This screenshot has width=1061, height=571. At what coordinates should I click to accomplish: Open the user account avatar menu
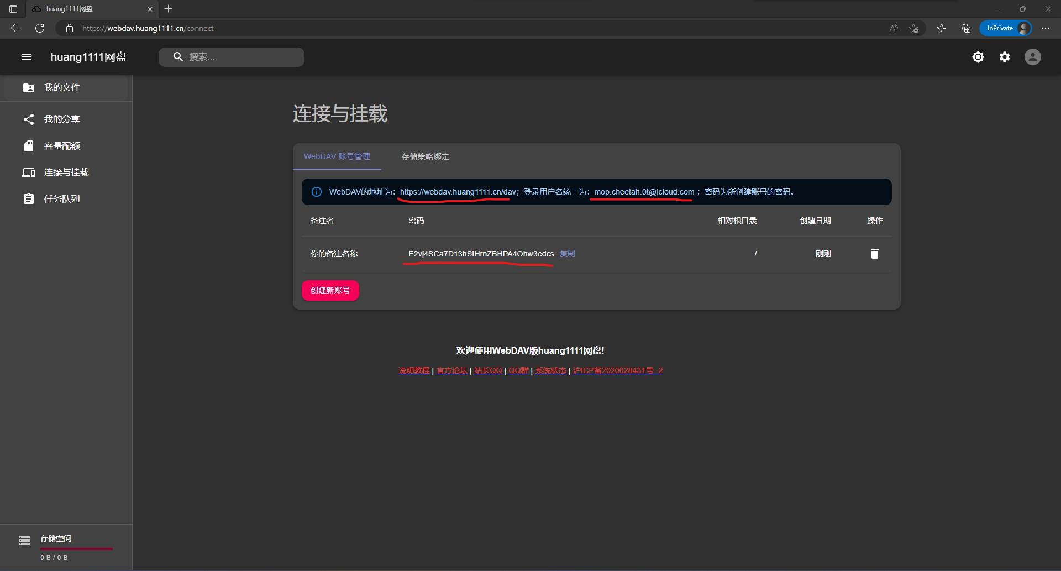1032,57
